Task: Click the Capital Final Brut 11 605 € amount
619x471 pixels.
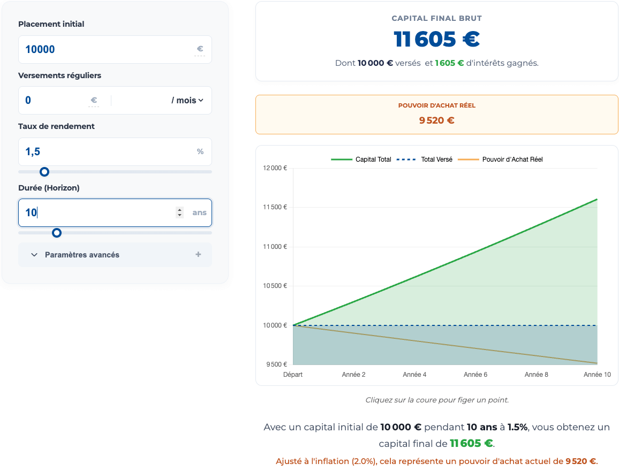Action: (x=436, y=39)
